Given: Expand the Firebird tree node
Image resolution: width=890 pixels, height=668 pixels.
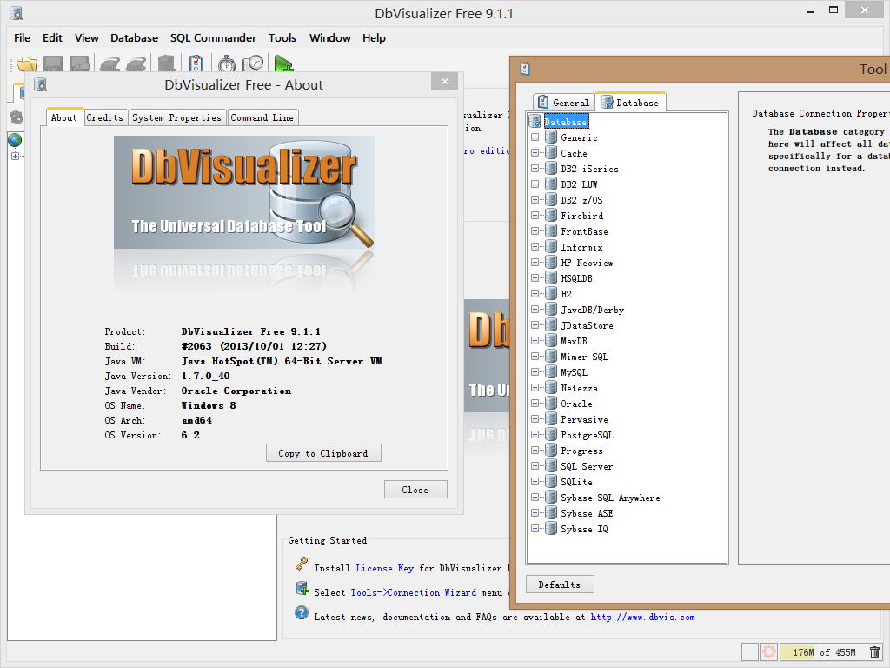Looking at the screenshot, I should point(535,216).
